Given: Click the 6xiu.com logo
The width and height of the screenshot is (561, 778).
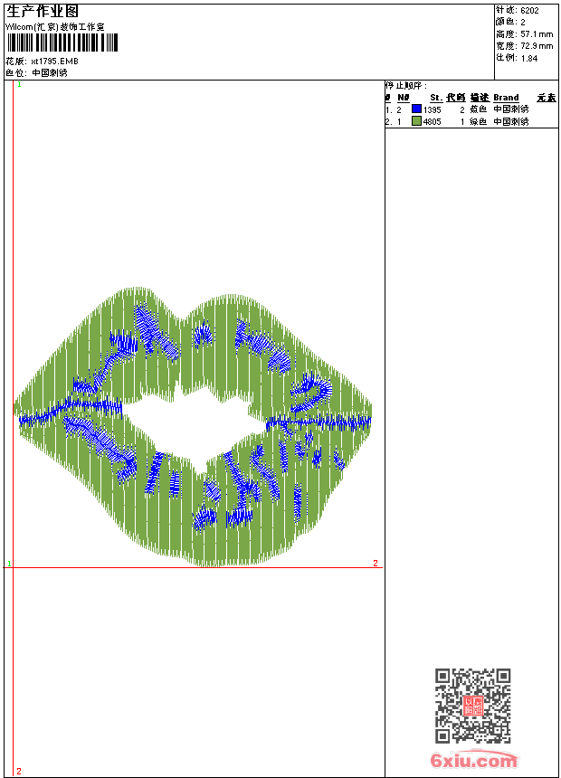Looking at the screenshot, I should point(473,761).
